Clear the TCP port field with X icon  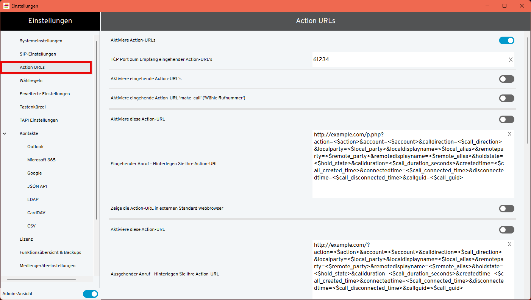point(510,60)
